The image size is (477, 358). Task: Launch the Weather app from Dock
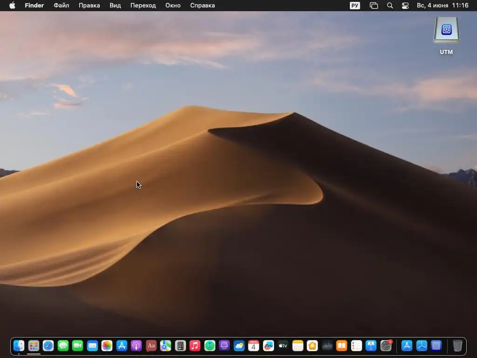[239, 345]
